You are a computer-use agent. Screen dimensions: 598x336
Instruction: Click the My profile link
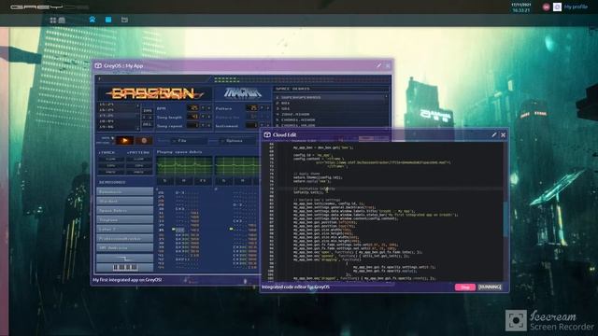pyautogui.click(x=576, y=7)
